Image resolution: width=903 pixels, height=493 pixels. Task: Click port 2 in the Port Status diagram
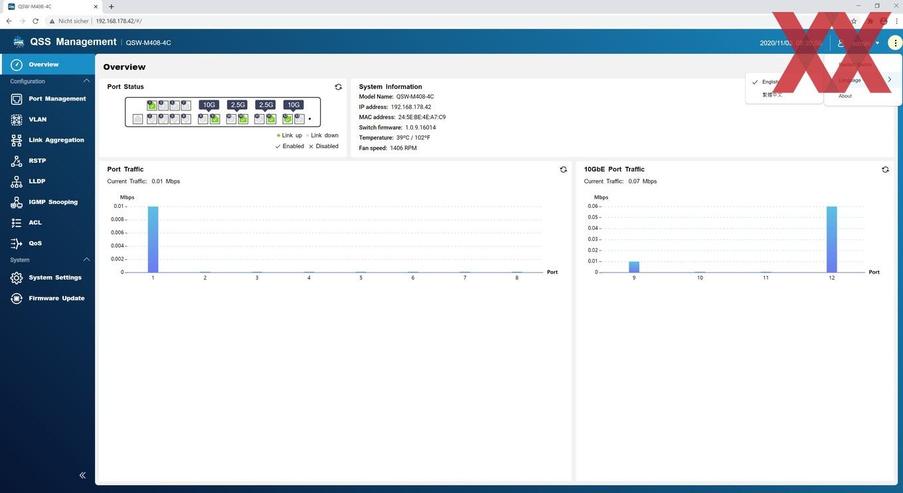tap(152, 119)
